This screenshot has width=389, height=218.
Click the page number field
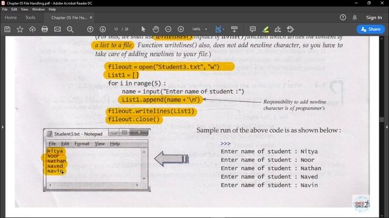(x=116, y=29)
